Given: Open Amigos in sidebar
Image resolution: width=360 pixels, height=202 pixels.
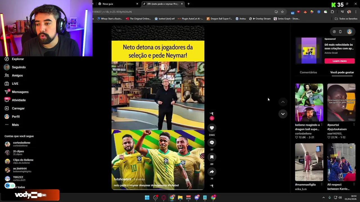Looking at the screenshot, I should coord(17,75).
